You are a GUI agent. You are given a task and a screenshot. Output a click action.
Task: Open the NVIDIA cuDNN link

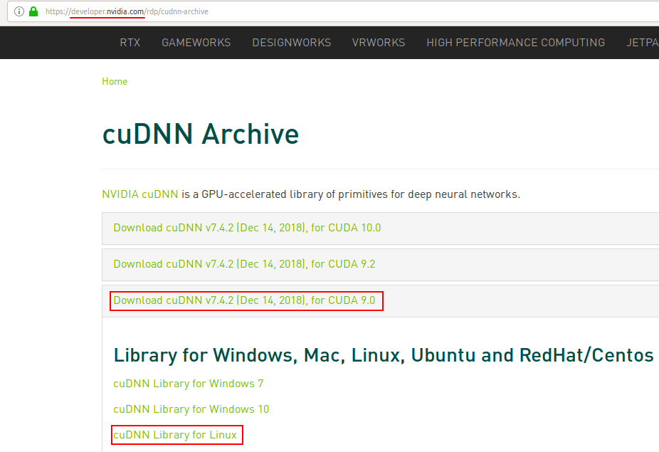[140, 194]
